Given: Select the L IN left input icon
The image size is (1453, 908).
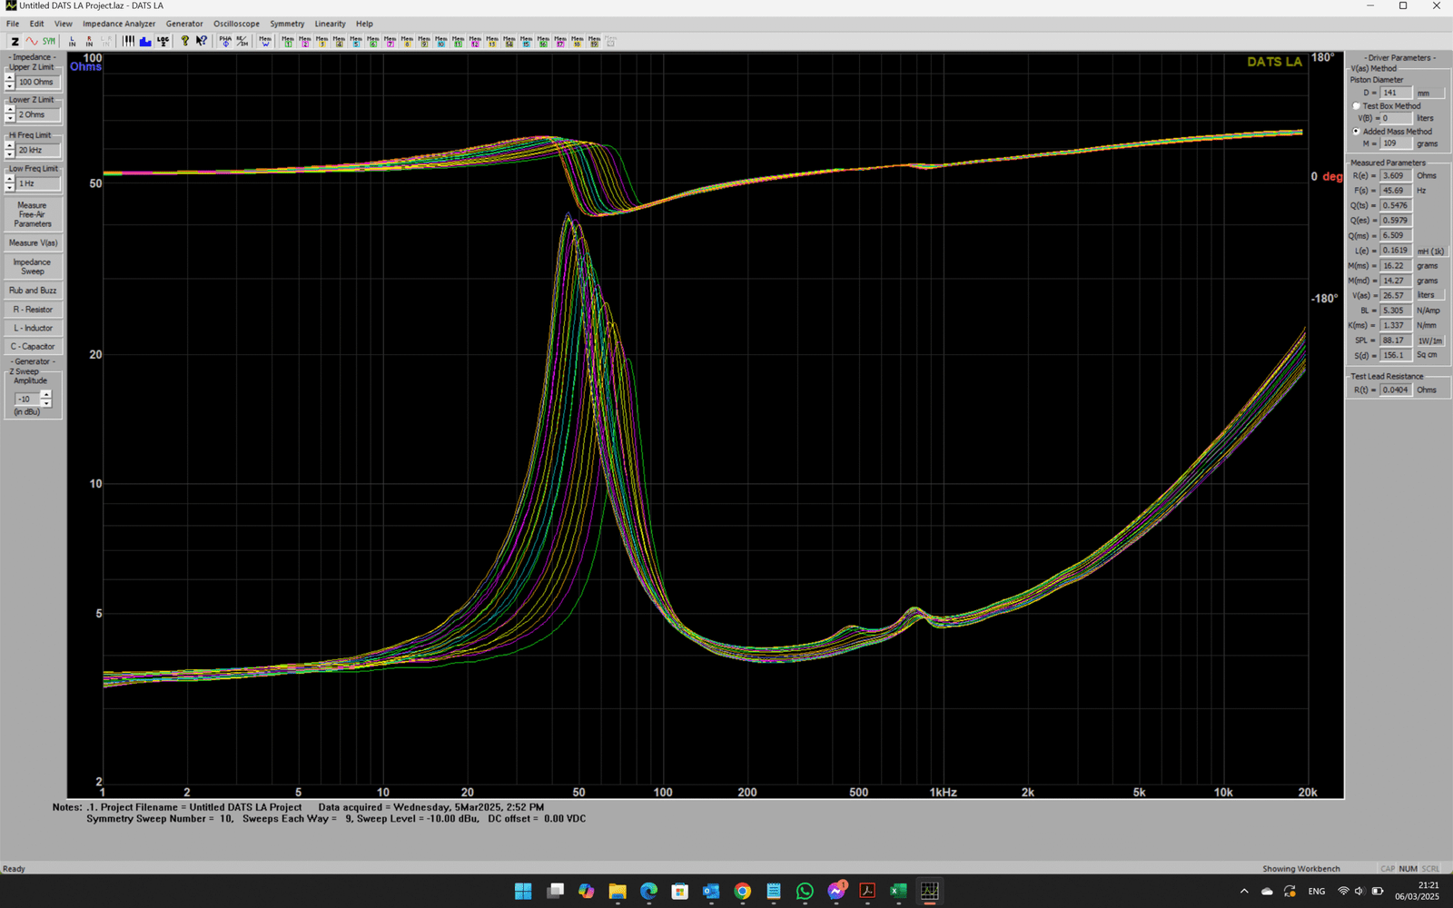Looking at the screenshot, I should point(72,41).
